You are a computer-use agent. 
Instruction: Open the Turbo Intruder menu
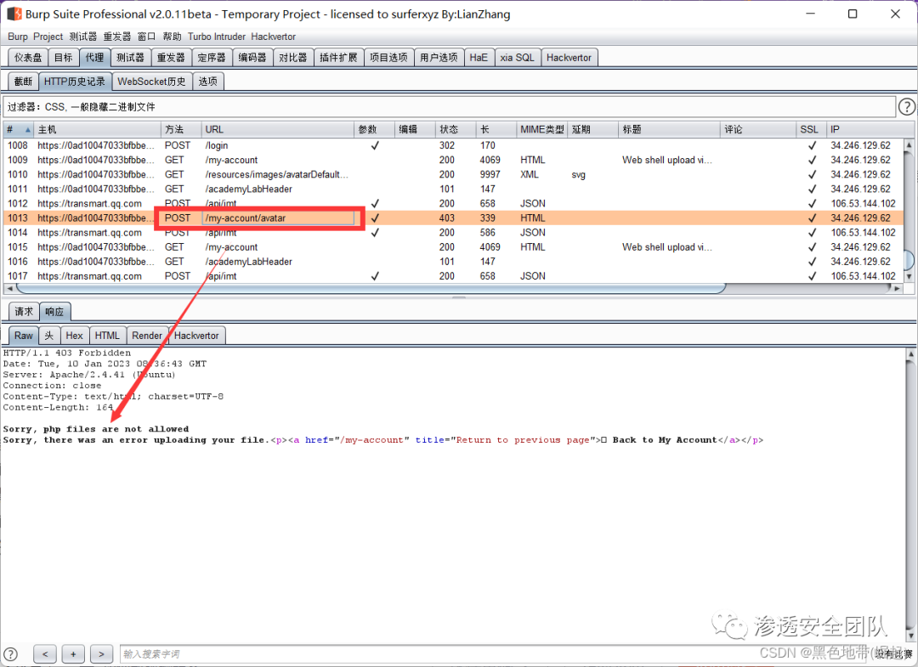click(x=217, y=37)
